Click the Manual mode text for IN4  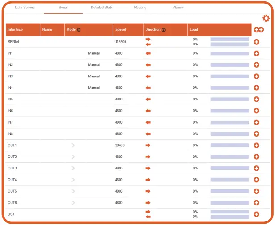point(94,88)
